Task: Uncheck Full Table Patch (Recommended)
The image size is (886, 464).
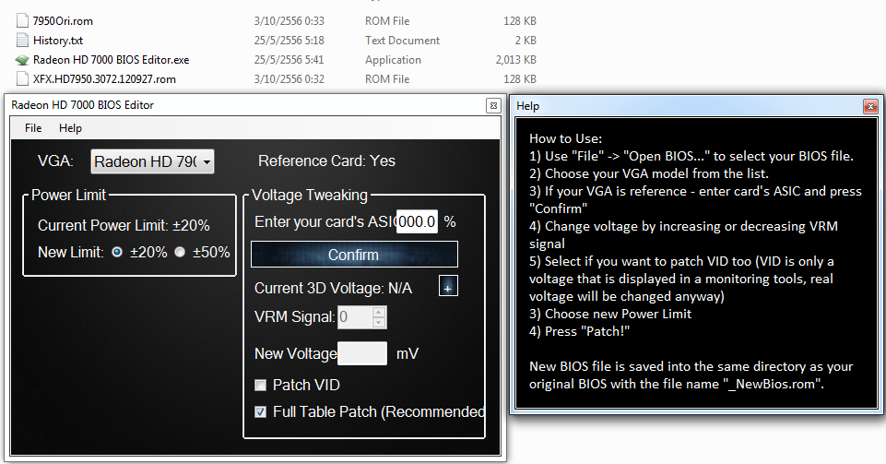Action: pyautogui.click(x=261, y=412)
